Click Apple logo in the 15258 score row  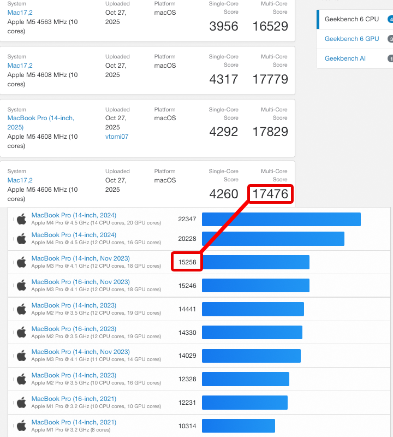(x=21, y=262)
